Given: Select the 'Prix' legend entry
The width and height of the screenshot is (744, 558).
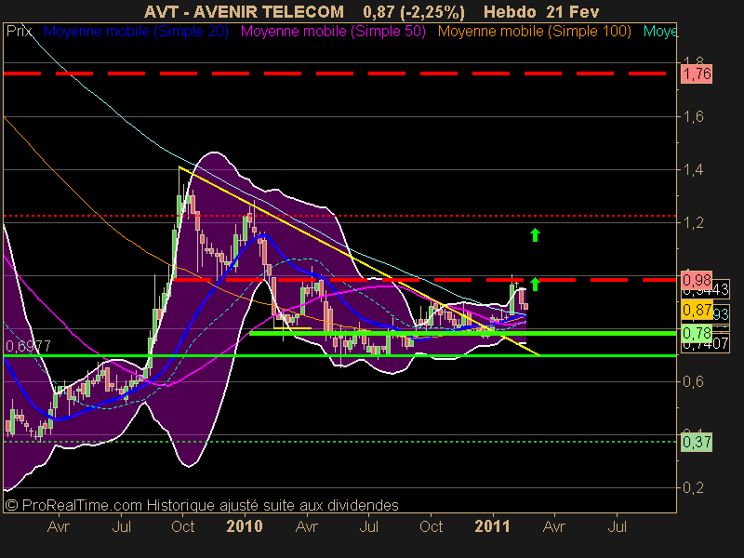Looking at the screenshot, I should click(x=19, y=32).
